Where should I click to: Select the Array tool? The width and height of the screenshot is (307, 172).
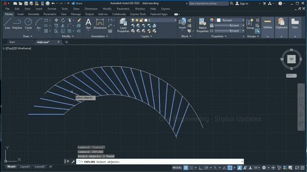pos(70,31)
